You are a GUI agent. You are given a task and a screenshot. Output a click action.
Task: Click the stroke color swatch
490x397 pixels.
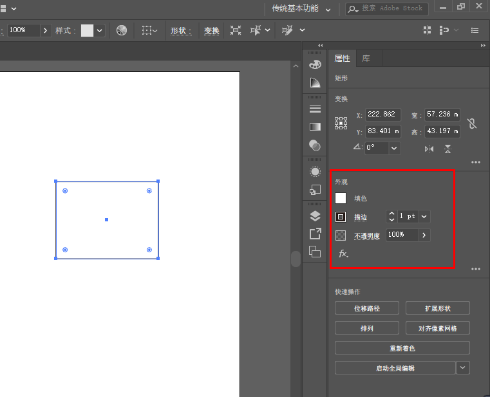(x=341, y=217)
